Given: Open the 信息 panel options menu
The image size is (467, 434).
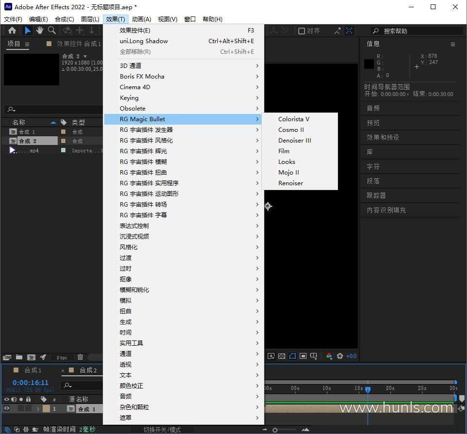Looking at the screenshot, I should click(x=452, y=44).
